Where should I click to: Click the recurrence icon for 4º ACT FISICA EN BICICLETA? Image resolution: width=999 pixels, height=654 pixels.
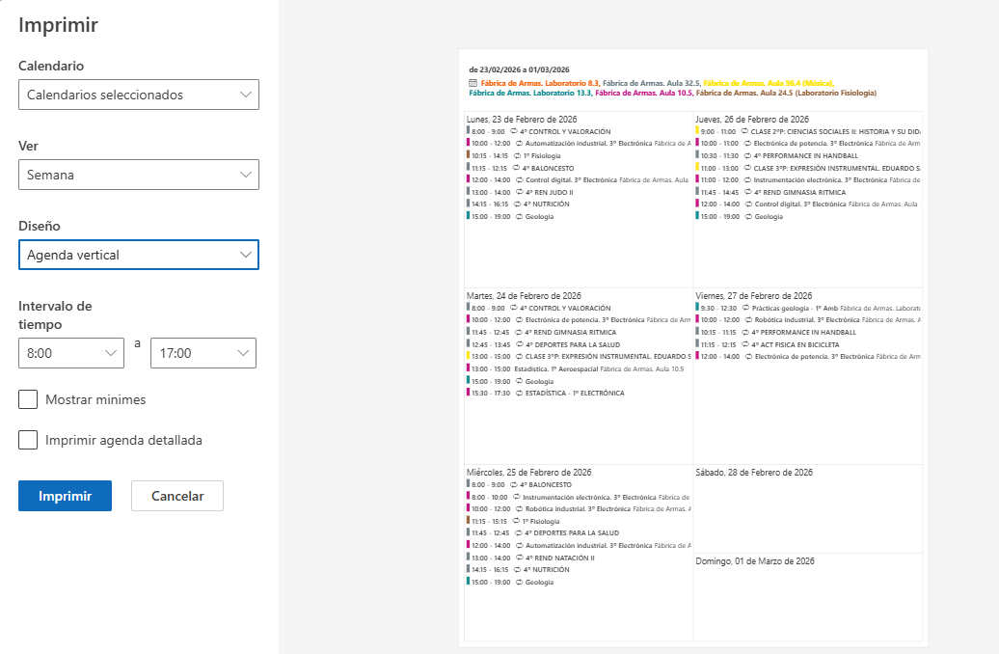tap(746, 344)
